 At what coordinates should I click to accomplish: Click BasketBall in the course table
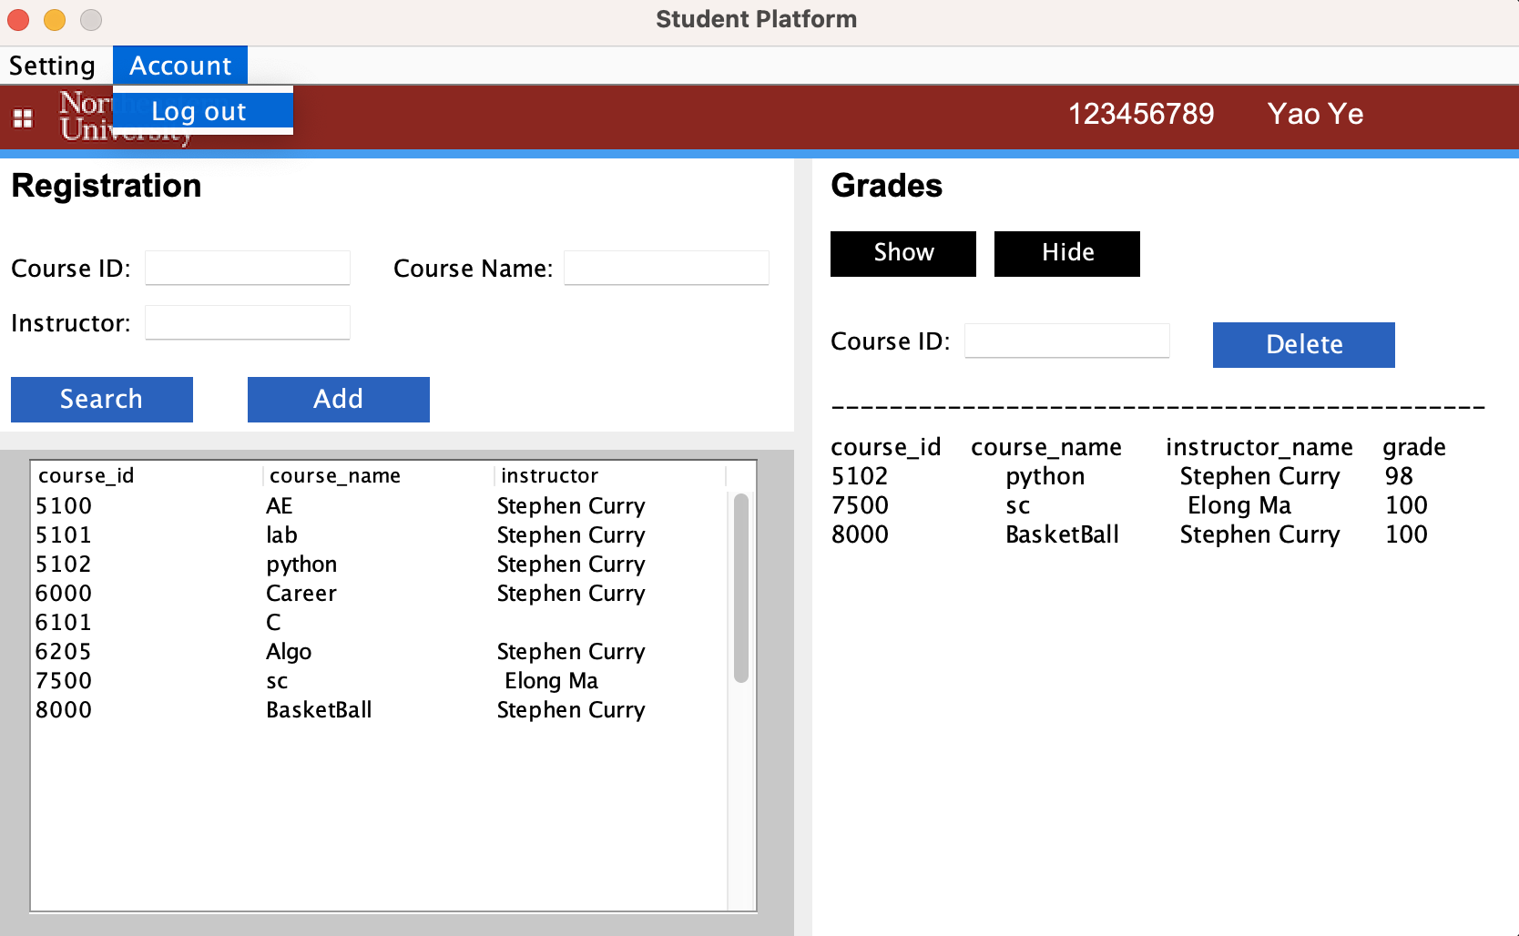click(x=319, y=710)
